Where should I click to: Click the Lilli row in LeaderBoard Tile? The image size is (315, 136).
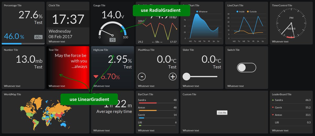click(x=291, y=122)
